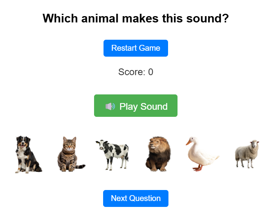
Task: Click the 'Play Sound' text label
Action: click(x=143, y=106)
